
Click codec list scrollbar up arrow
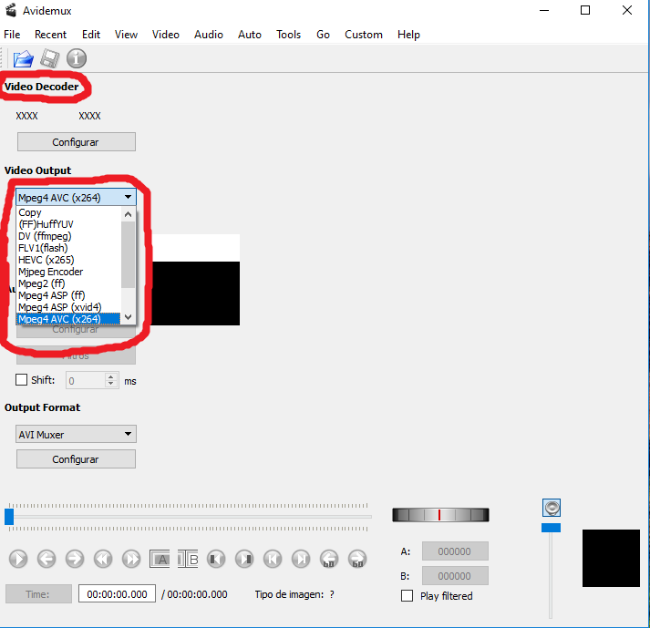click(x=129, y=214)
